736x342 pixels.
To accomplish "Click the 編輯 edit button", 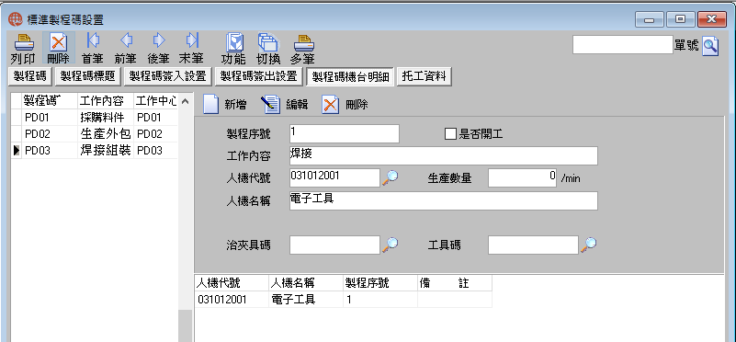I will [x=285, y=104].
